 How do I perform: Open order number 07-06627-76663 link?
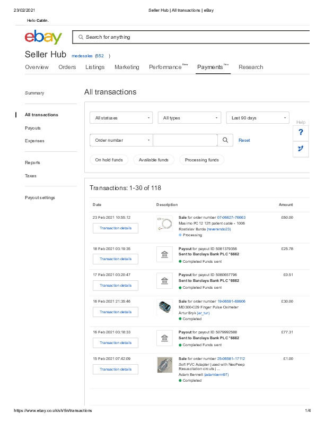231,218
